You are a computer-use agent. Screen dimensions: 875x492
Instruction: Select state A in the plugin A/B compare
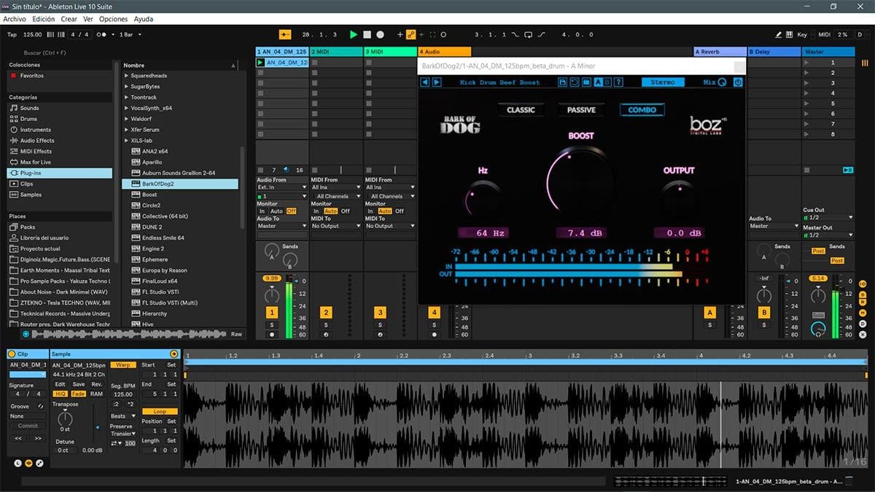598,82
